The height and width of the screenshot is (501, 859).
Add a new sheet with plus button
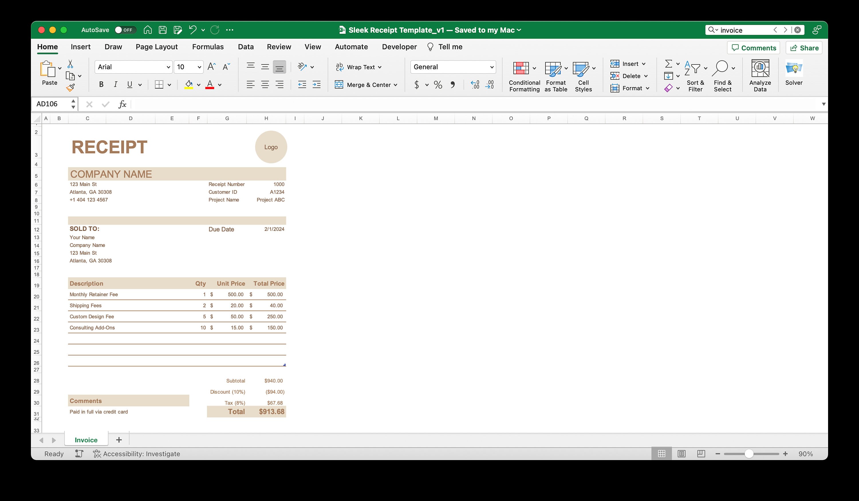[119, 440]
